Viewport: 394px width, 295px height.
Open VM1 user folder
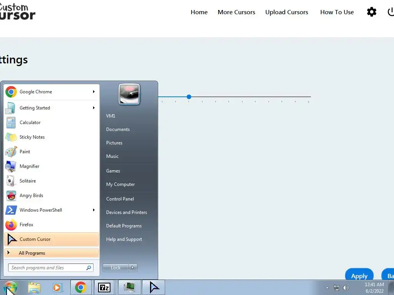[x=110, y=116]
